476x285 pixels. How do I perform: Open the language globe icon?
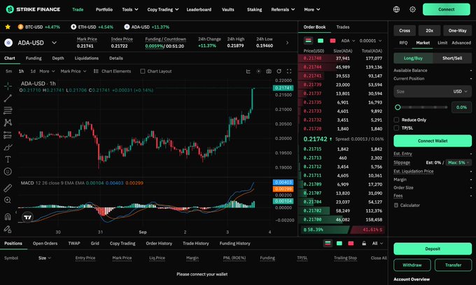pos(396,9)
